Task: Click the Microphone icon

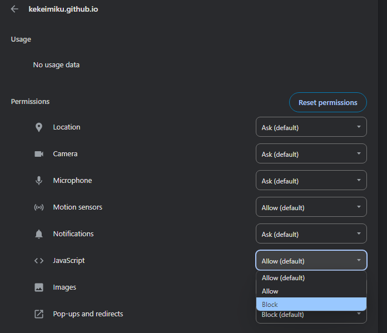Action: pyautogui.click(x=39, y=181)
